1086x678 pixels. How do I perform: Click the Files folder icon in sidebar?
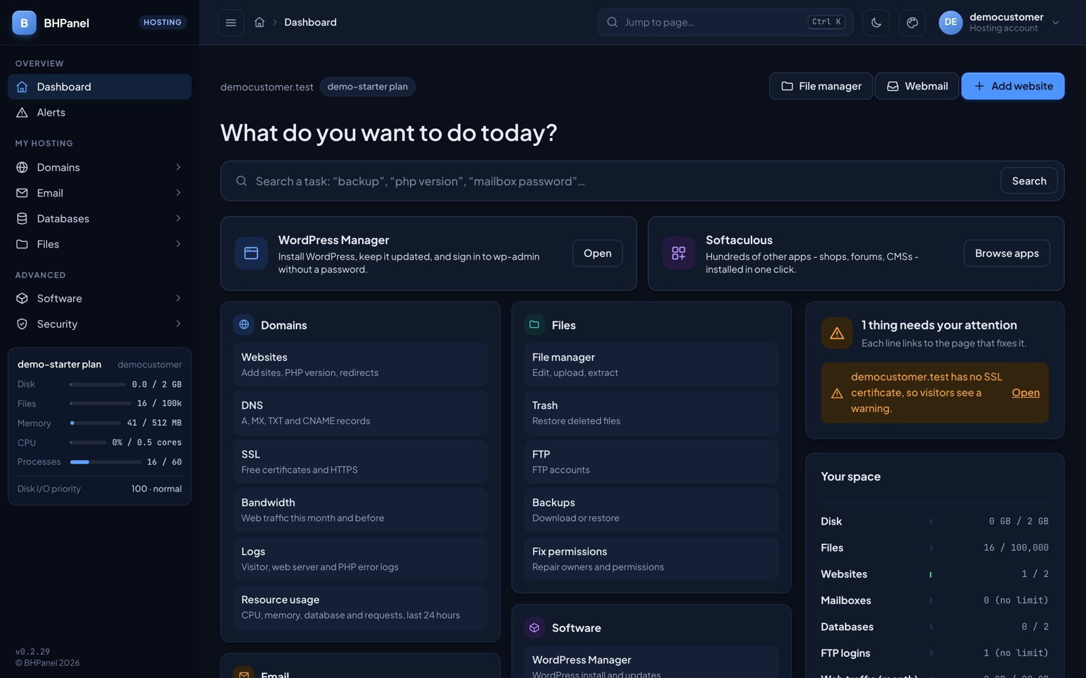tap(22, 244)
